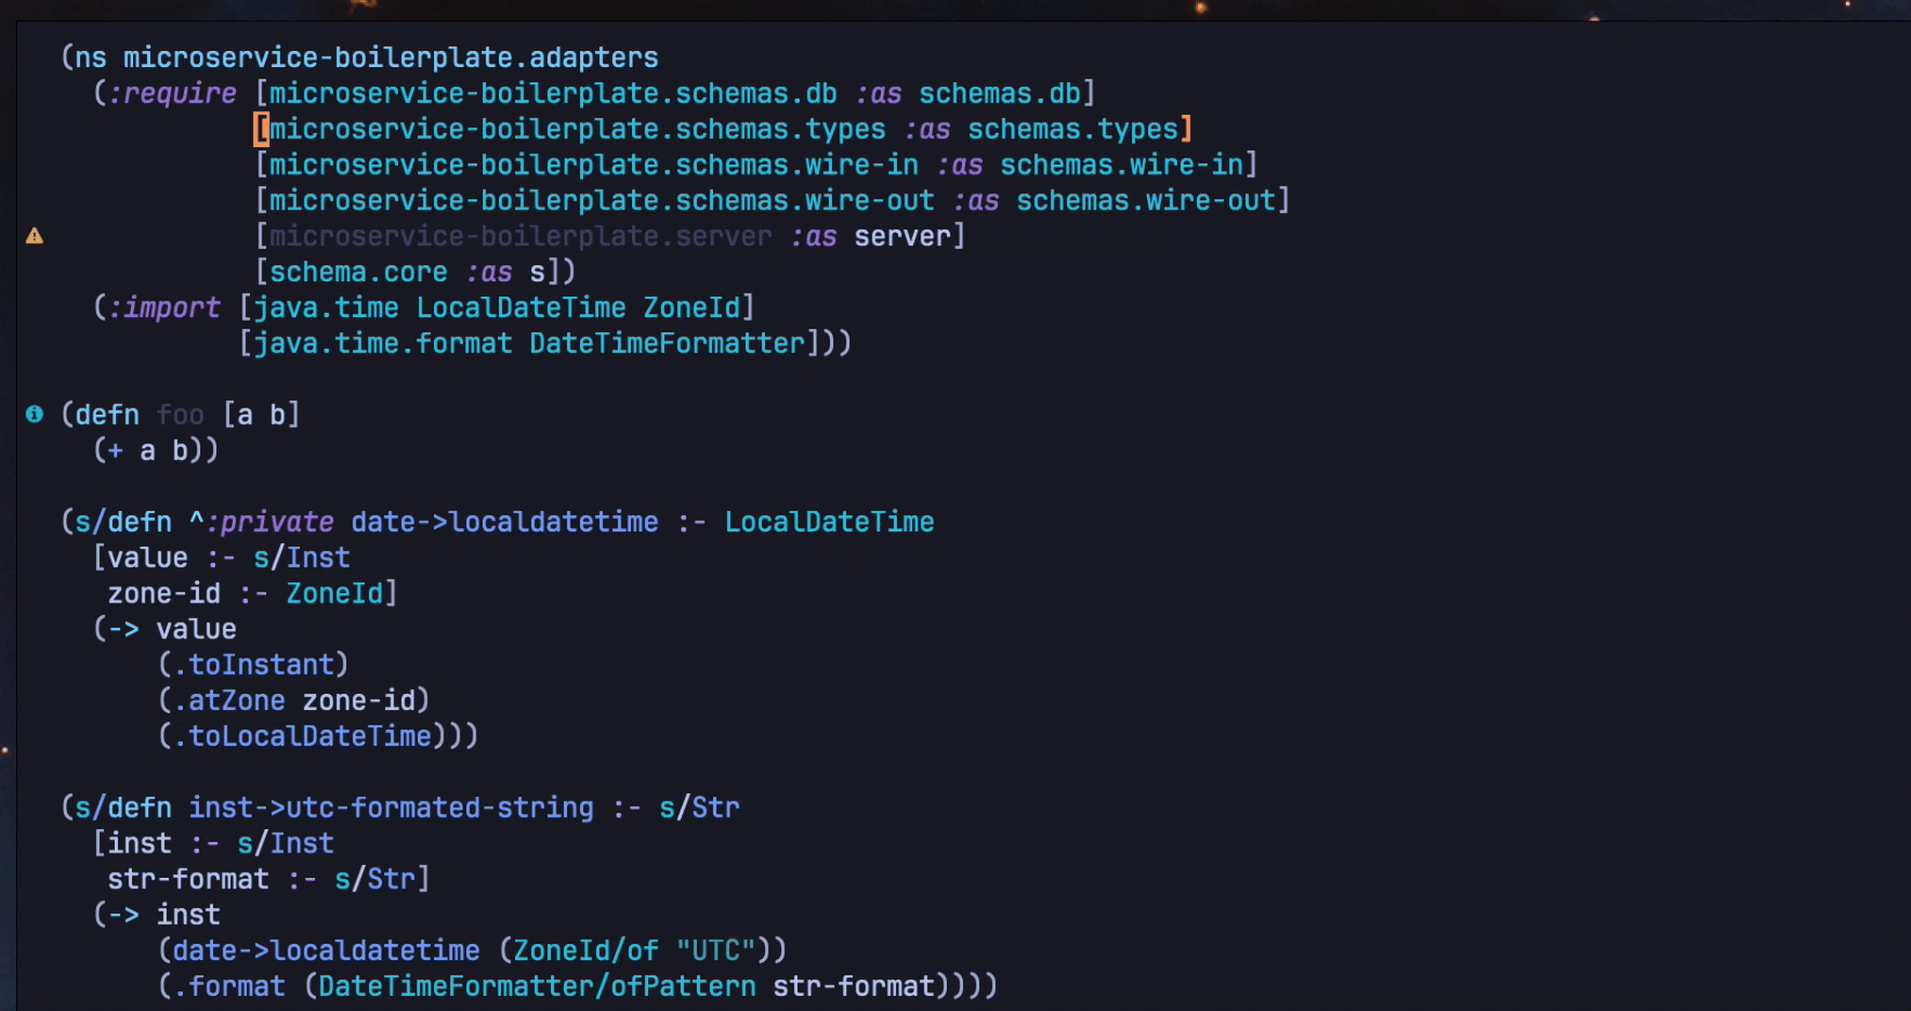This screenshot has height=1011, width=1911.
Task: Click the str-format parameter declaration
Action: 189,879
